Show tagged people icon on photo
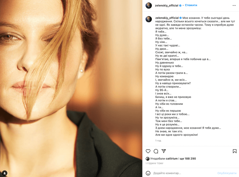 coord(5,173)
